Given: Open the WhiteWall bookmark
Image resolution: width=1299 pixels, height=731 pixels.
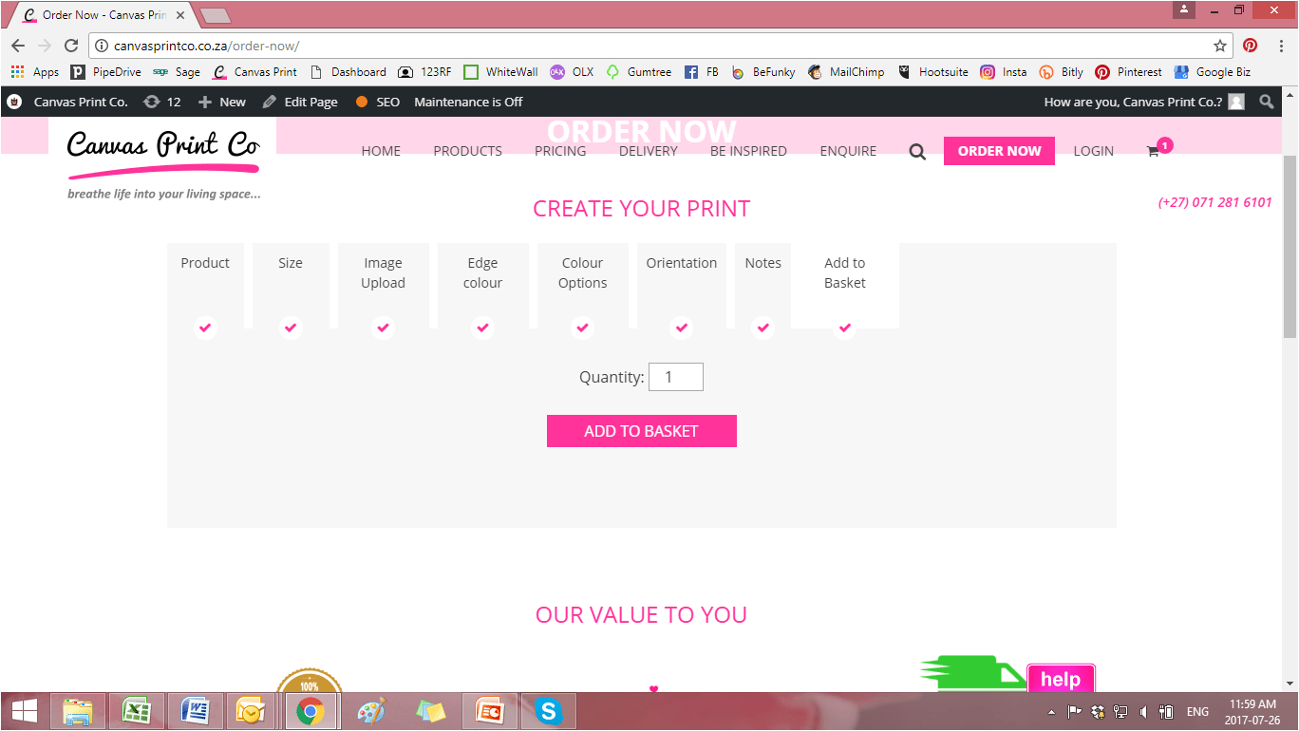Looking at the screenshot, I should click(500, 72).
